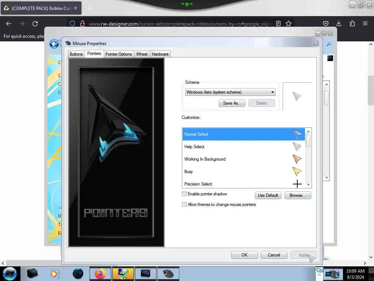Confirm with the OK button
This screenshot has width=374, height=281.
coord(244,255)
